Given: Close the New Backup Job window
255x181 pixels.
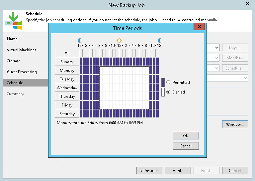Looking at the screenshot, I should click(x=247, y=4).
